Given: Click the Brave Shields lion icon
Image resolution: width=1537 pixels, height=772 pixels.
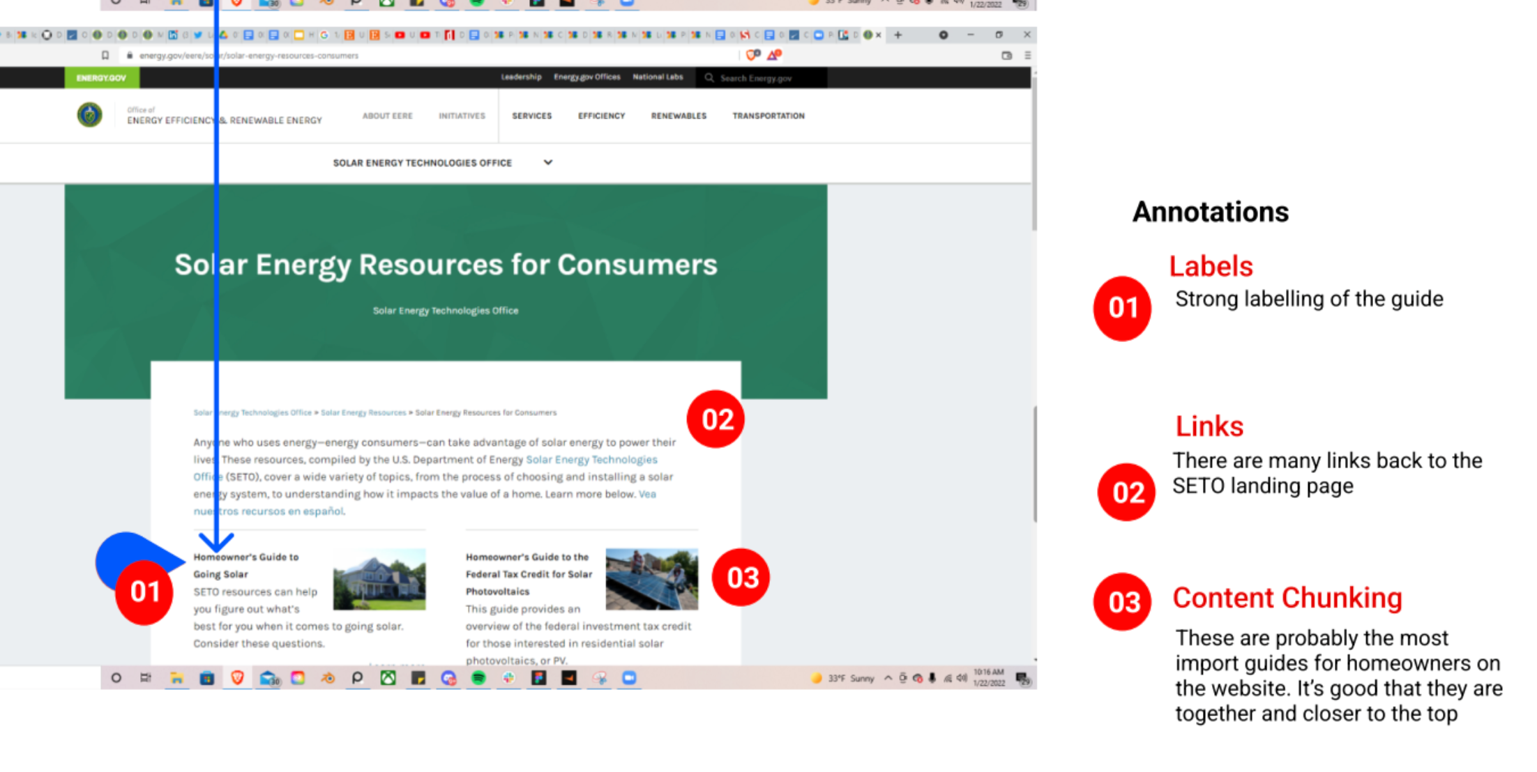Looking at the screenshot, I should point(753,55).
